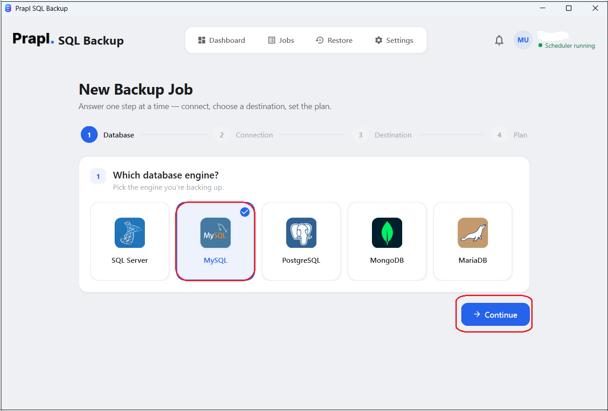Viewport: 608px width, 411px height.
Task: Maximize the Prapl SQL Backup window
Action: 569,8
